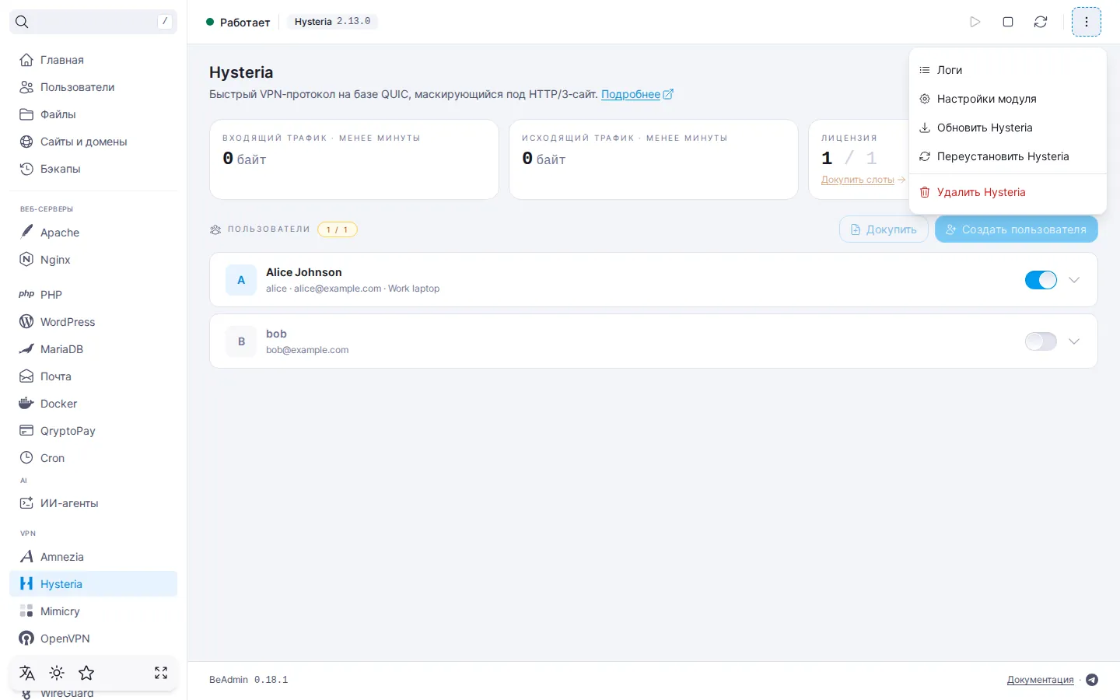Click the three-dot more actions icon
The width and height of the screenshot is (1120, 700).
pyautogui.click(x=1087, y=22)
